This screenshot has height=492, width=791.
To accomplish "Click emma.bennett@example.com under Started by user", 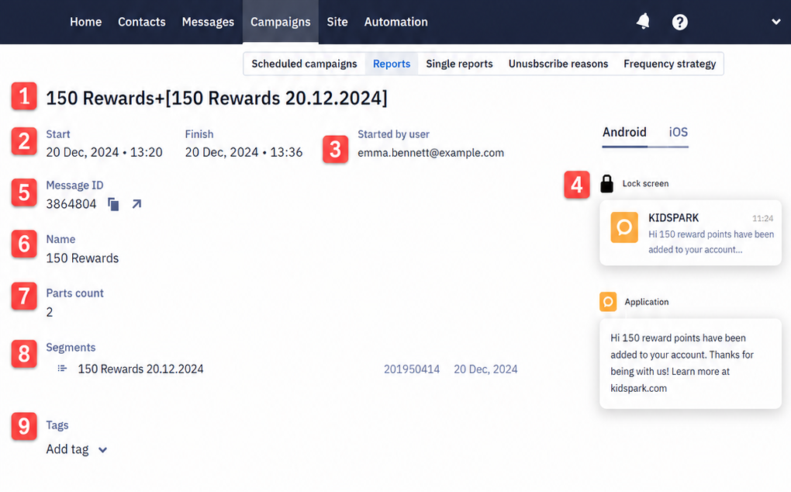I will click(431, 152).
